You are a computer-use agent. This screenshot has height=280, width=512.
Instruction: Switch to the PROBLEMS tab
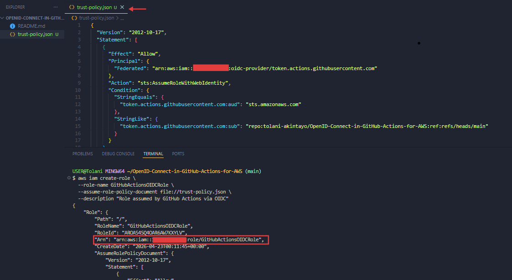coord(83,153)
